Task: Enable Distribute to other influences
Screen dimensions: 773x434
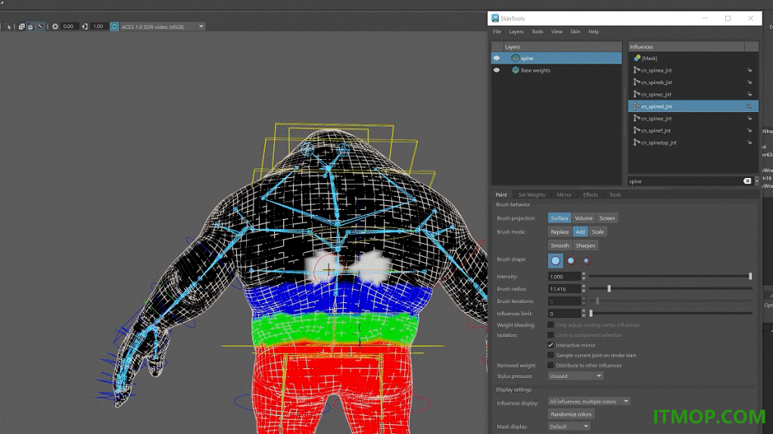Action: tap(550, 365)
